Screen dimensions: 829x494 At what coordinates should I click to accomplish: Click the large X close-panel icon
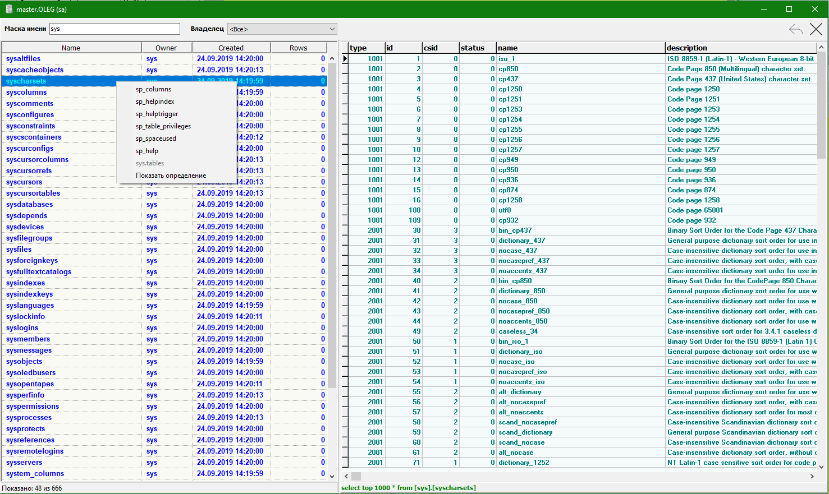click(x=816, y=29)
